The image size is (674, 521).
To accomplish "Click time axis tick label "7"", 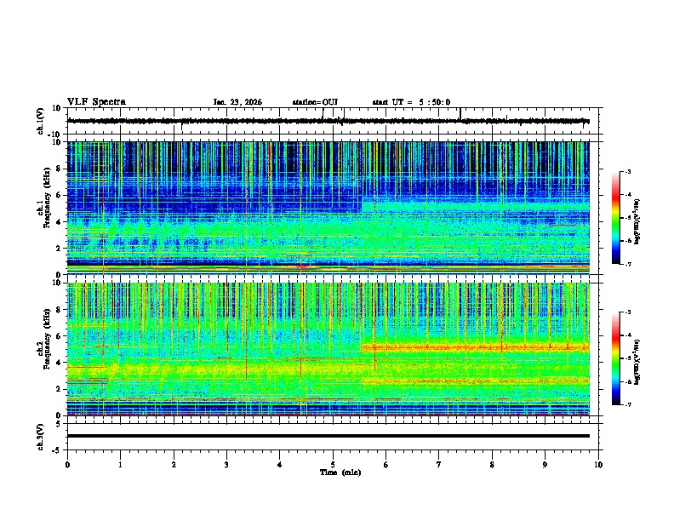I will [x=439, y=465].
